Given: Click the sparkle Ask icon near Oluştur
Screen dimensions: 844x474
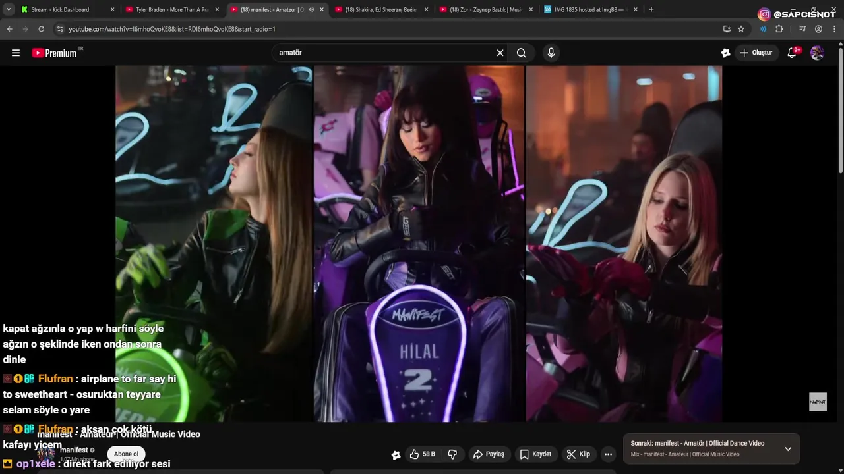Looking at the screenshot, I should [725, 53].
